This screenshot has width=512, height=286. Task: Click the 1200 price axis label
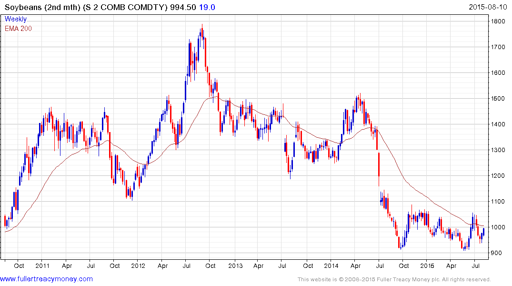[x=498, y=176]
